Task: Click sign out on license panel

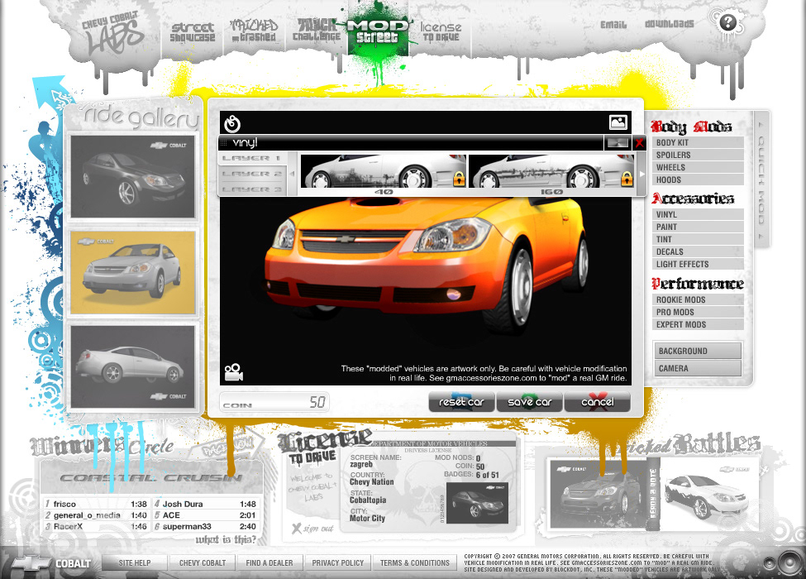Action: click(x=312, y=528)
